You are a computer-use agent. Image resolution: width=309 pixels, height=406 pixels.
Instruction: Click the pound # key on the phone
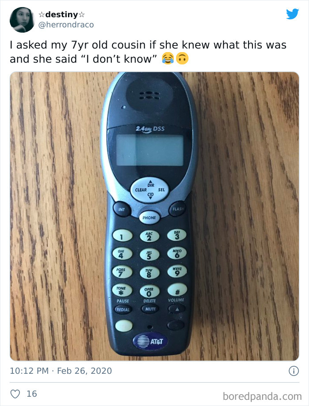tap(177, 290)
